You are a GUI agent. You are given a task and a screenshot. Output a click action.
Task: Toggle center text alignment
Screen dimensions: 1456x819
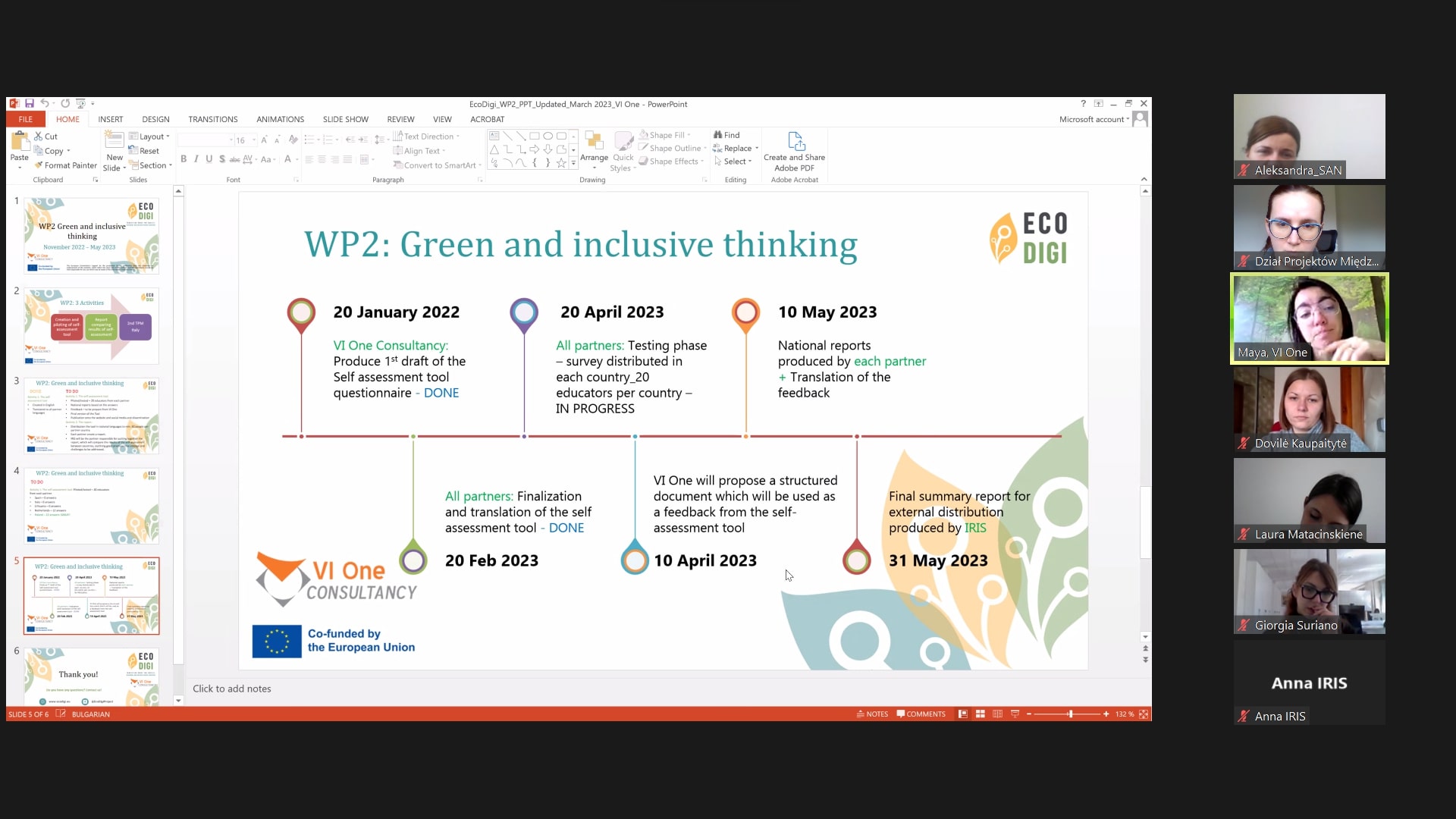322,159
